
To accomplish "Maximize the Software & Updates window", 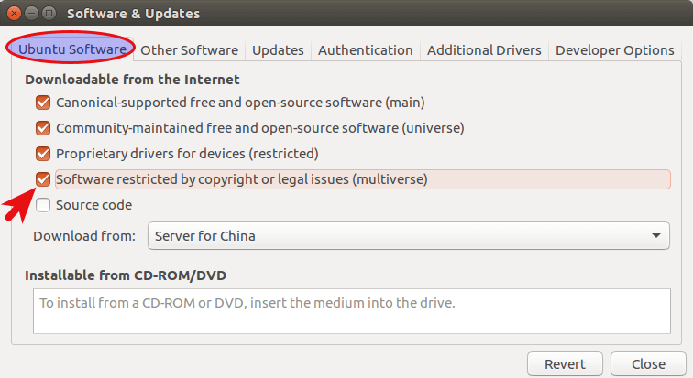I will (x=53, y=14).
